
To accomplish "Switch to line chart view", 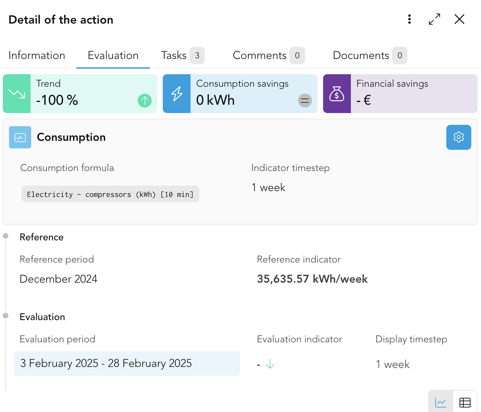I will pos(441,402).
